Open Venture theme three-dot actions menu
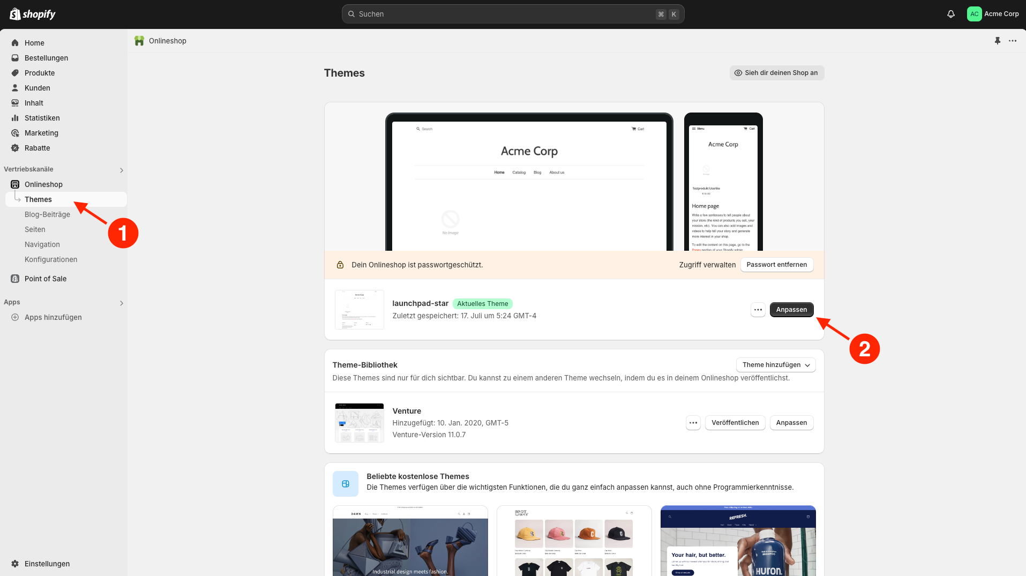1026x576 pixels. (693, 423)
